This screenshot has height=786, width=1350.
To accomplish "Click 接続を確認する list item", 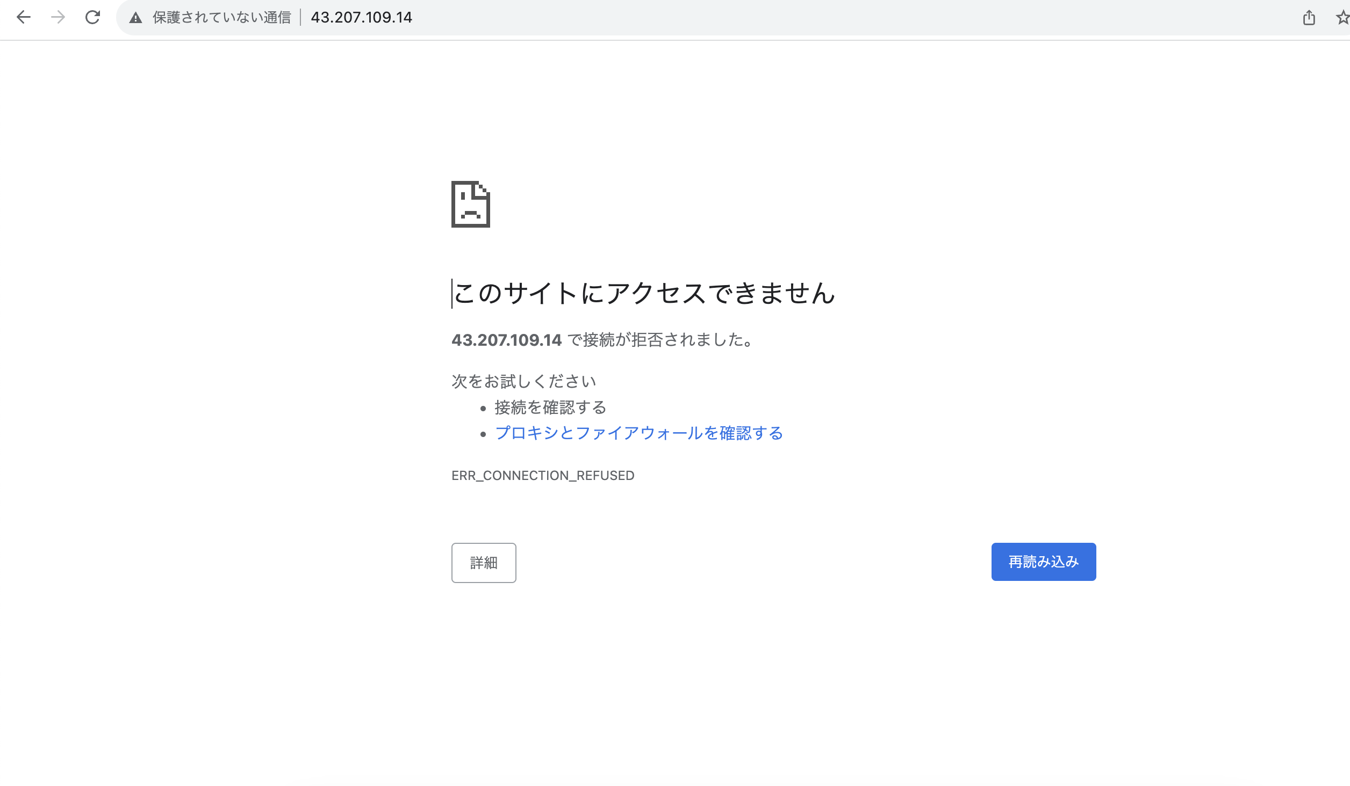I will pos(550,407).
